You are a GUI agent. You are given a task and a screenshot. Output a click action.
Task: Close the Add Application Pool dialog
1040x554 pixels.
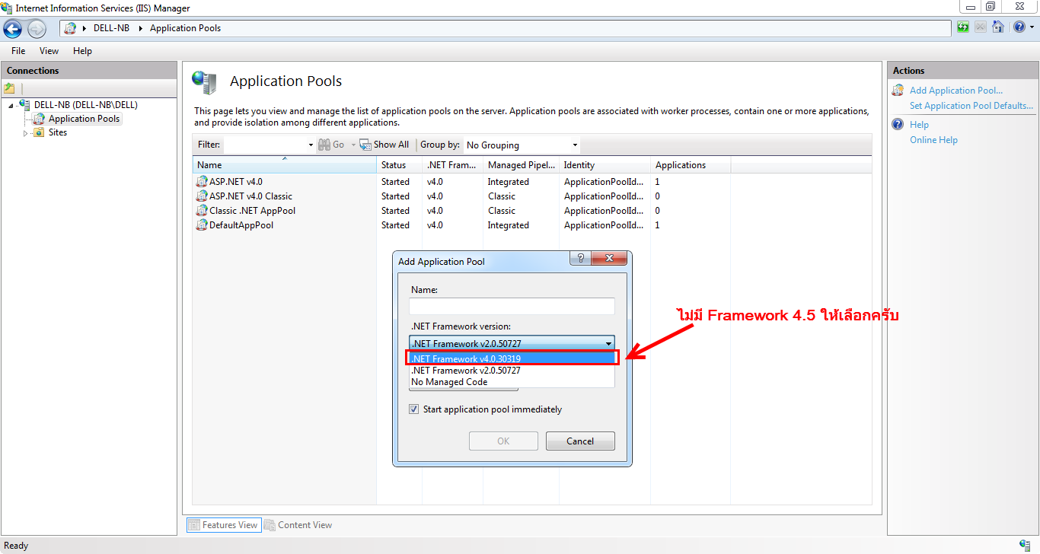pyautogui.click(x=608, y=258)
